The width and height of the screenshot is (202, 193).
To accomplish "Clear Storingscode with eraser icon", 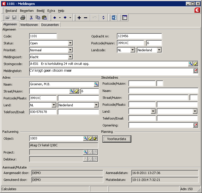I will [x=195, y=64].
